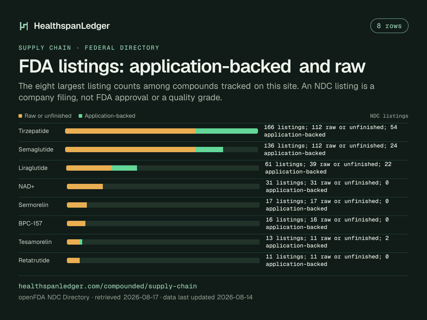This screenshot has width=427, height=320.
Task: Click the subtitle mentioning "eight largest listing counts"
Action: (x=196, y=92)
